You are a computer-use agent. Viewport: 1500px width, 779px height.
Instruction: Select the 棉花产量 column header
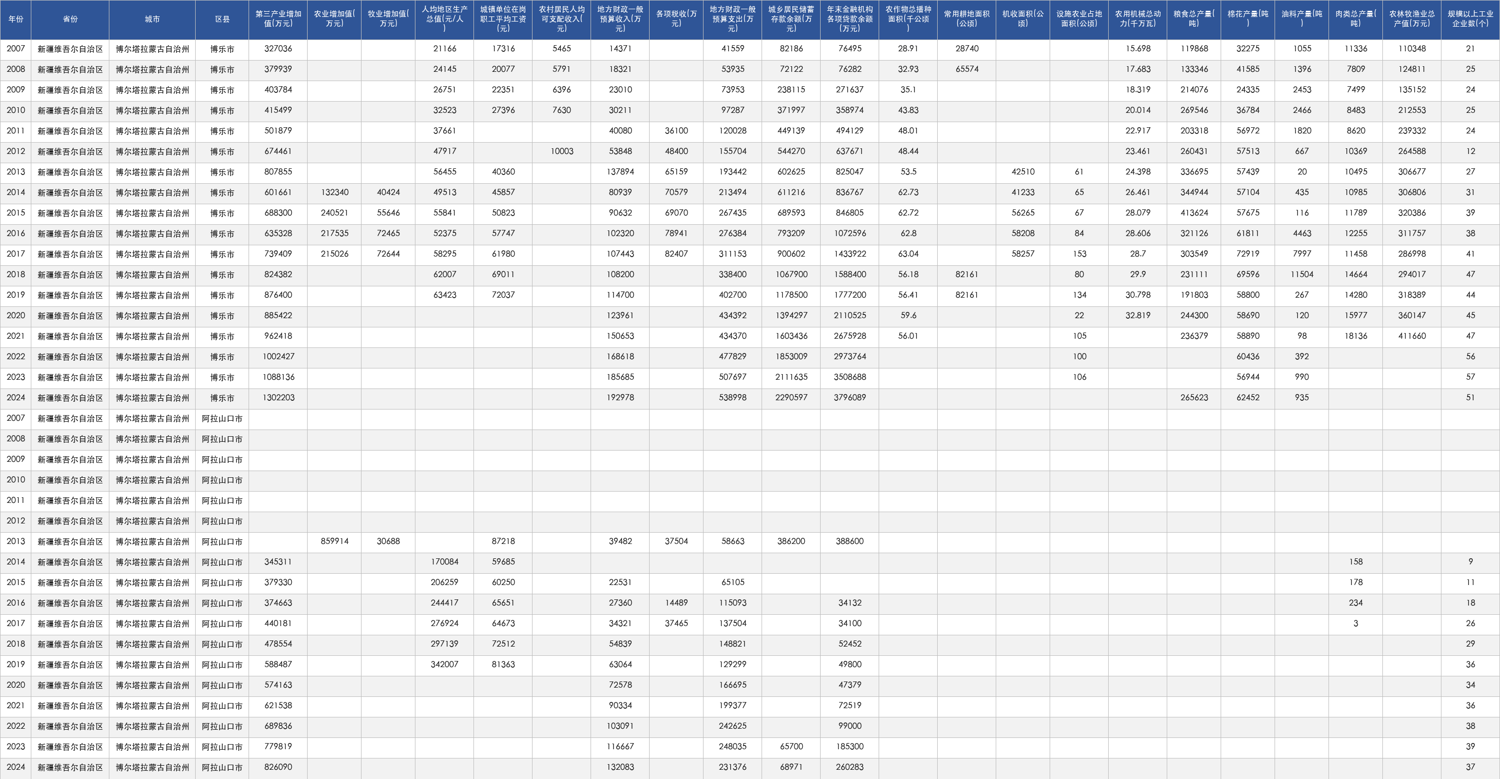pyautogui.click(x=1248, y=19)
